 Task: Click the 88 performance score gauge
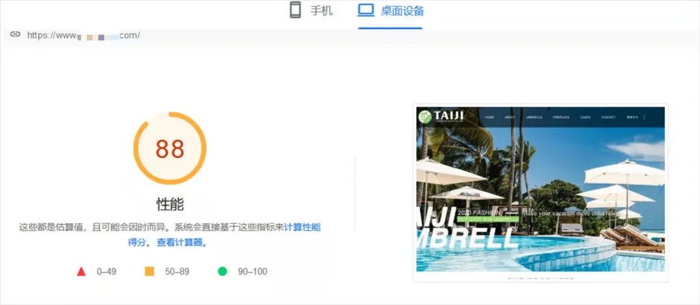tap(170, 148)
